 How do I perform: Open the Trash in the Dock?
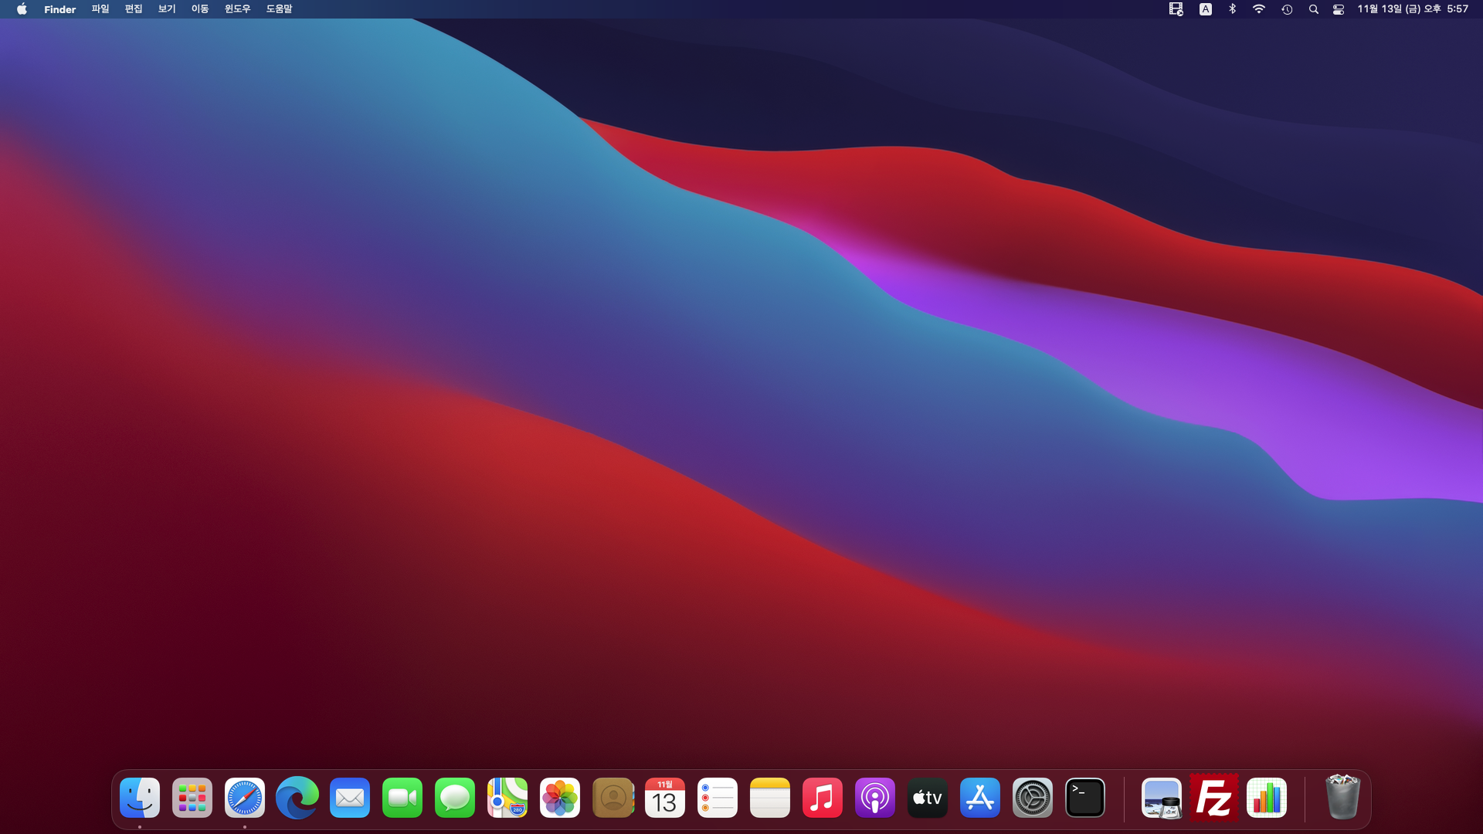point(1342,798)
